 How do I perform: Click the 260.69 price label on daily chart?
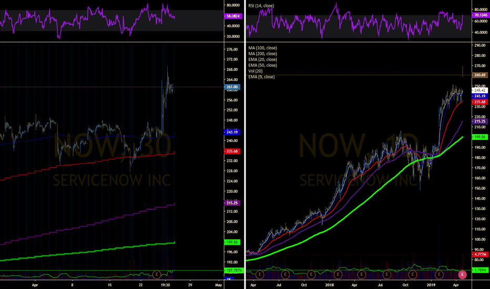[479, 75]
